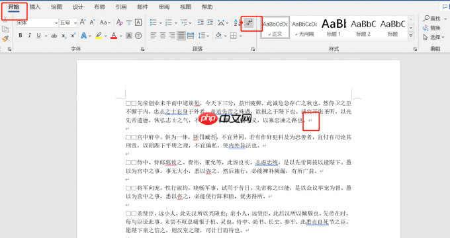
Task: Open the Underline style dropdown arrow
Action: tap(46, 36)
